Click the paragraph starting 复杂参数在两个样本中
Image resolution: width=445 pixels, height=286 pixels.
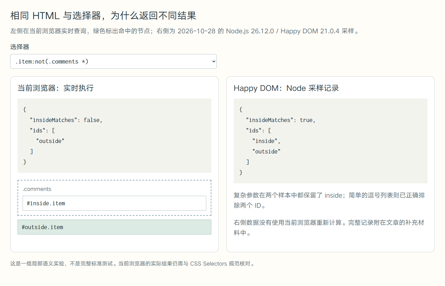click(329, 200)
